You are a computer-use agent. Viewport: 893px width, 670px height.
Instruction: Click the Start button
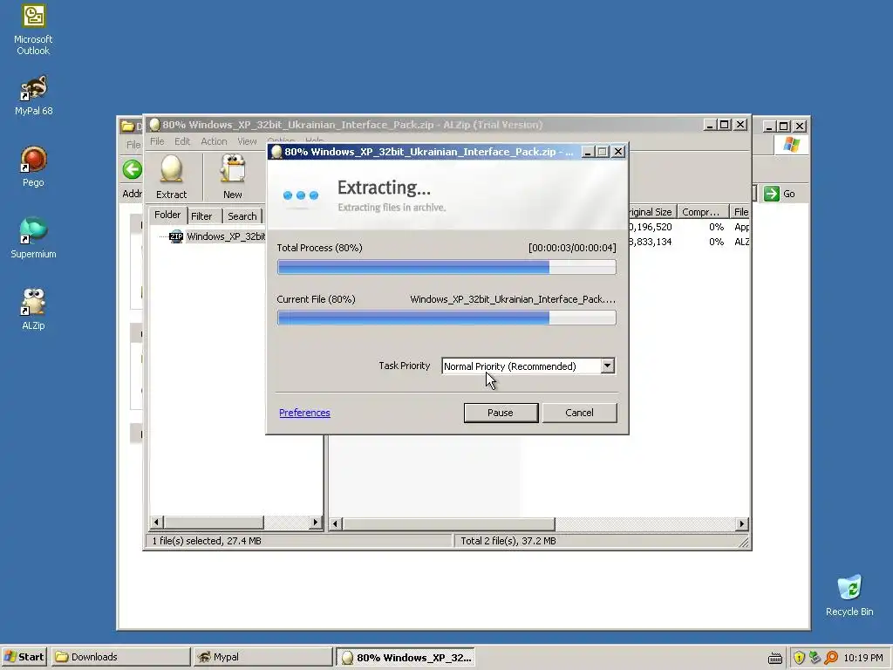[x=24, y=657]
